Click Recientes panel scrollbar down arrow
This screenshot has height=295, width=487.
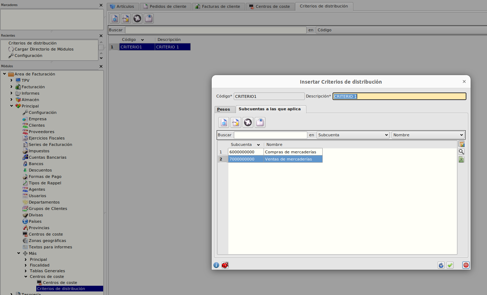(101, 58)
